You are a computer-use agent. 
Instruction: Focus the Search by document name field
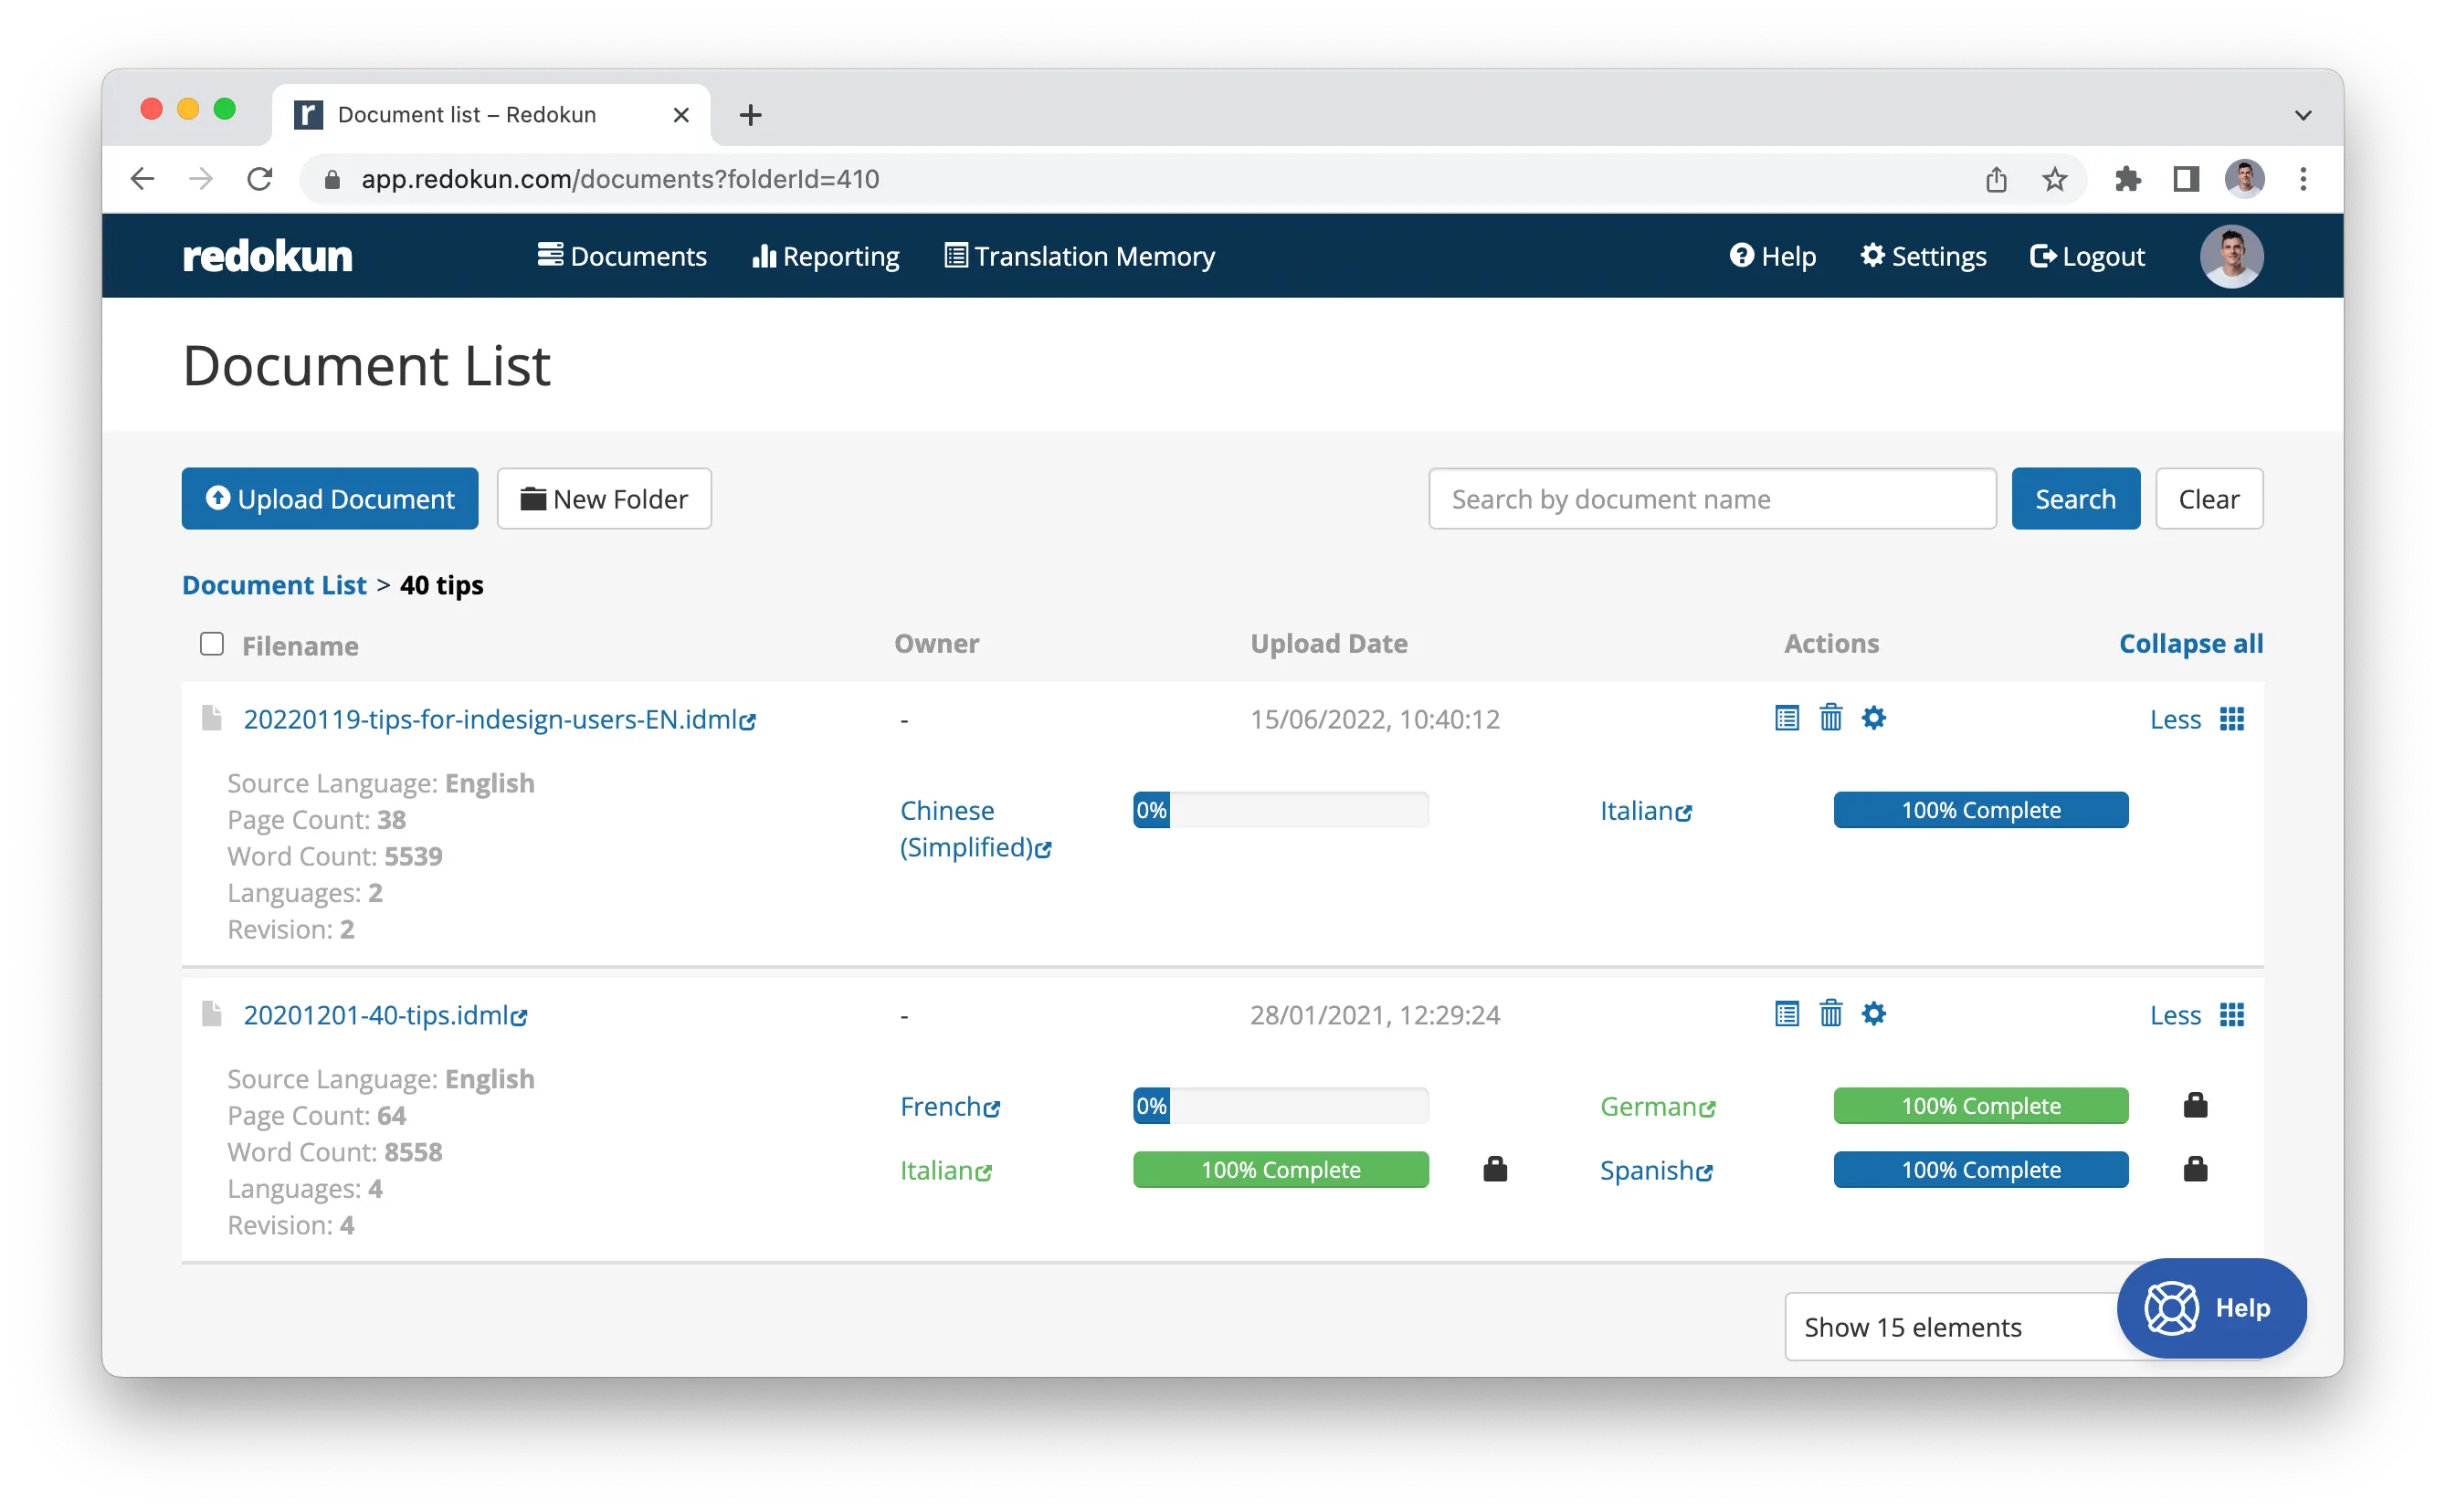1711,498
